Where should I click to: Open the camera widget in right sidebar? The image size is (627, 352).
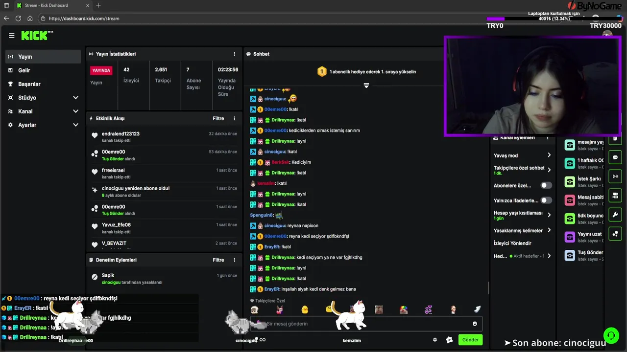pyautogui.click(x=615, y=196)
